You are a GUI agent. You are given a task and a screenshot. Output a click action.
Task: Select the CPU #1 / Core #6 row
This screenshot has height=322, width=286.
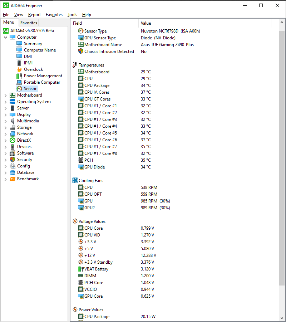pyautogui.click(x=174, y=140)
